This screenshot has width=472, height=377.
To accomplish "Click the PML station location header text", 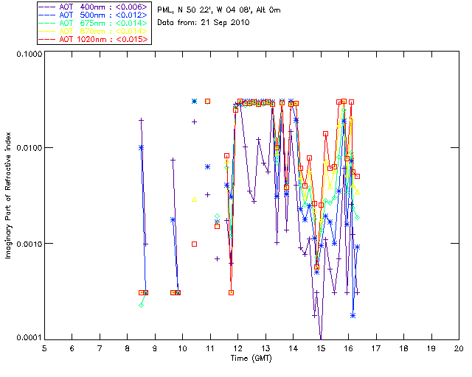I will pos(219,10).
